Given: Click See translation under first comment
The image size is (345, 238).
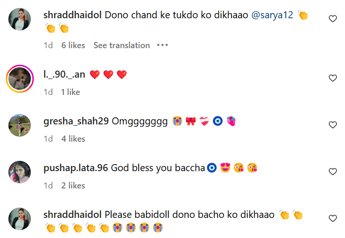Looking at the screenshot, I should 121,45.
